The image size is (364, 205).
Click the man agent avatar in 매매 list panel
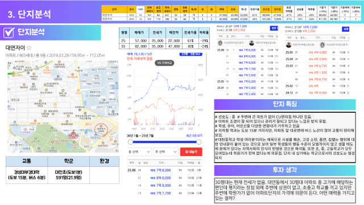click(x=251, y=43)
